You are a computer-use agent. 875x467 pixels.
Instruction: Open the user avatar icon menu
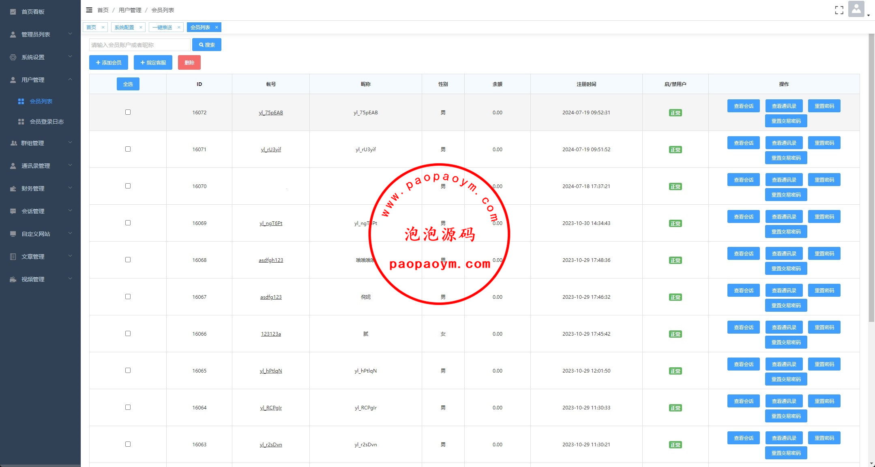(x=856, y=9)
